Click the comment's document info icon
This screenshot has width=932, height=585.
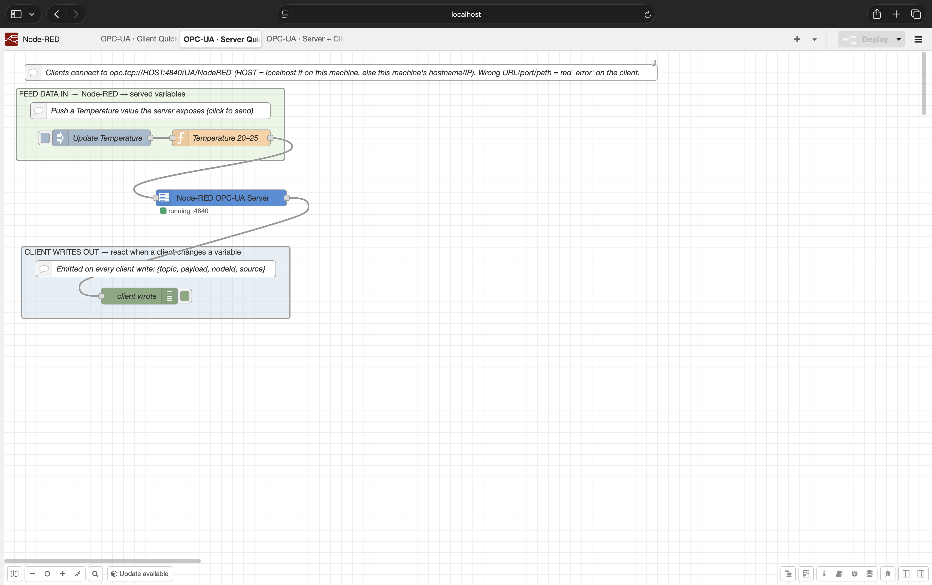(653, 62)
